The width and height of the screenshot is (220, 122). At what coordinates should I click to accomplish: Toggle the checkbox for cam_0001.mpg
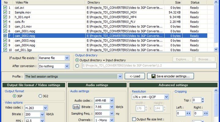pos(5,31)
